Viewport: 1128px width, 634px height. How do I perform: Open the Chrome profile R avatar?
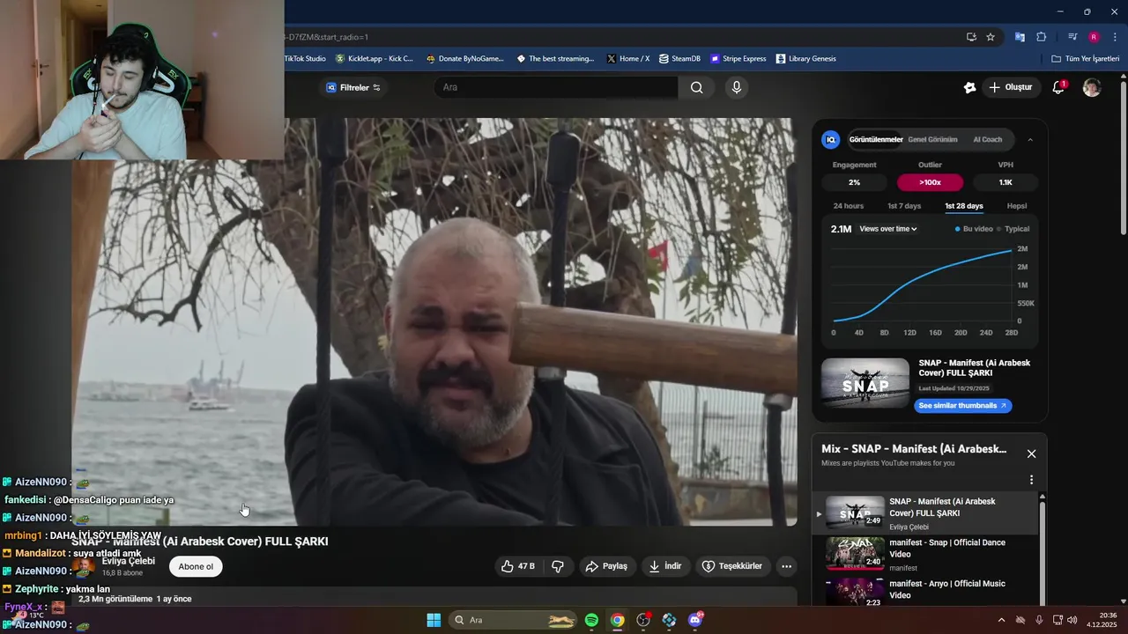pyautogui.click(x=1094, y=37)
